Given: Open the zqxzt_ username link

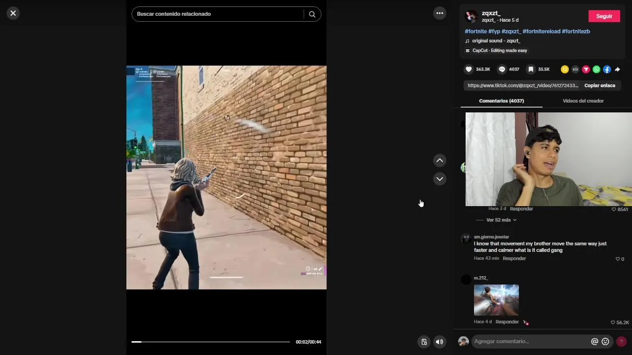Looking at the screenshot, I should (x=491, y=13).
